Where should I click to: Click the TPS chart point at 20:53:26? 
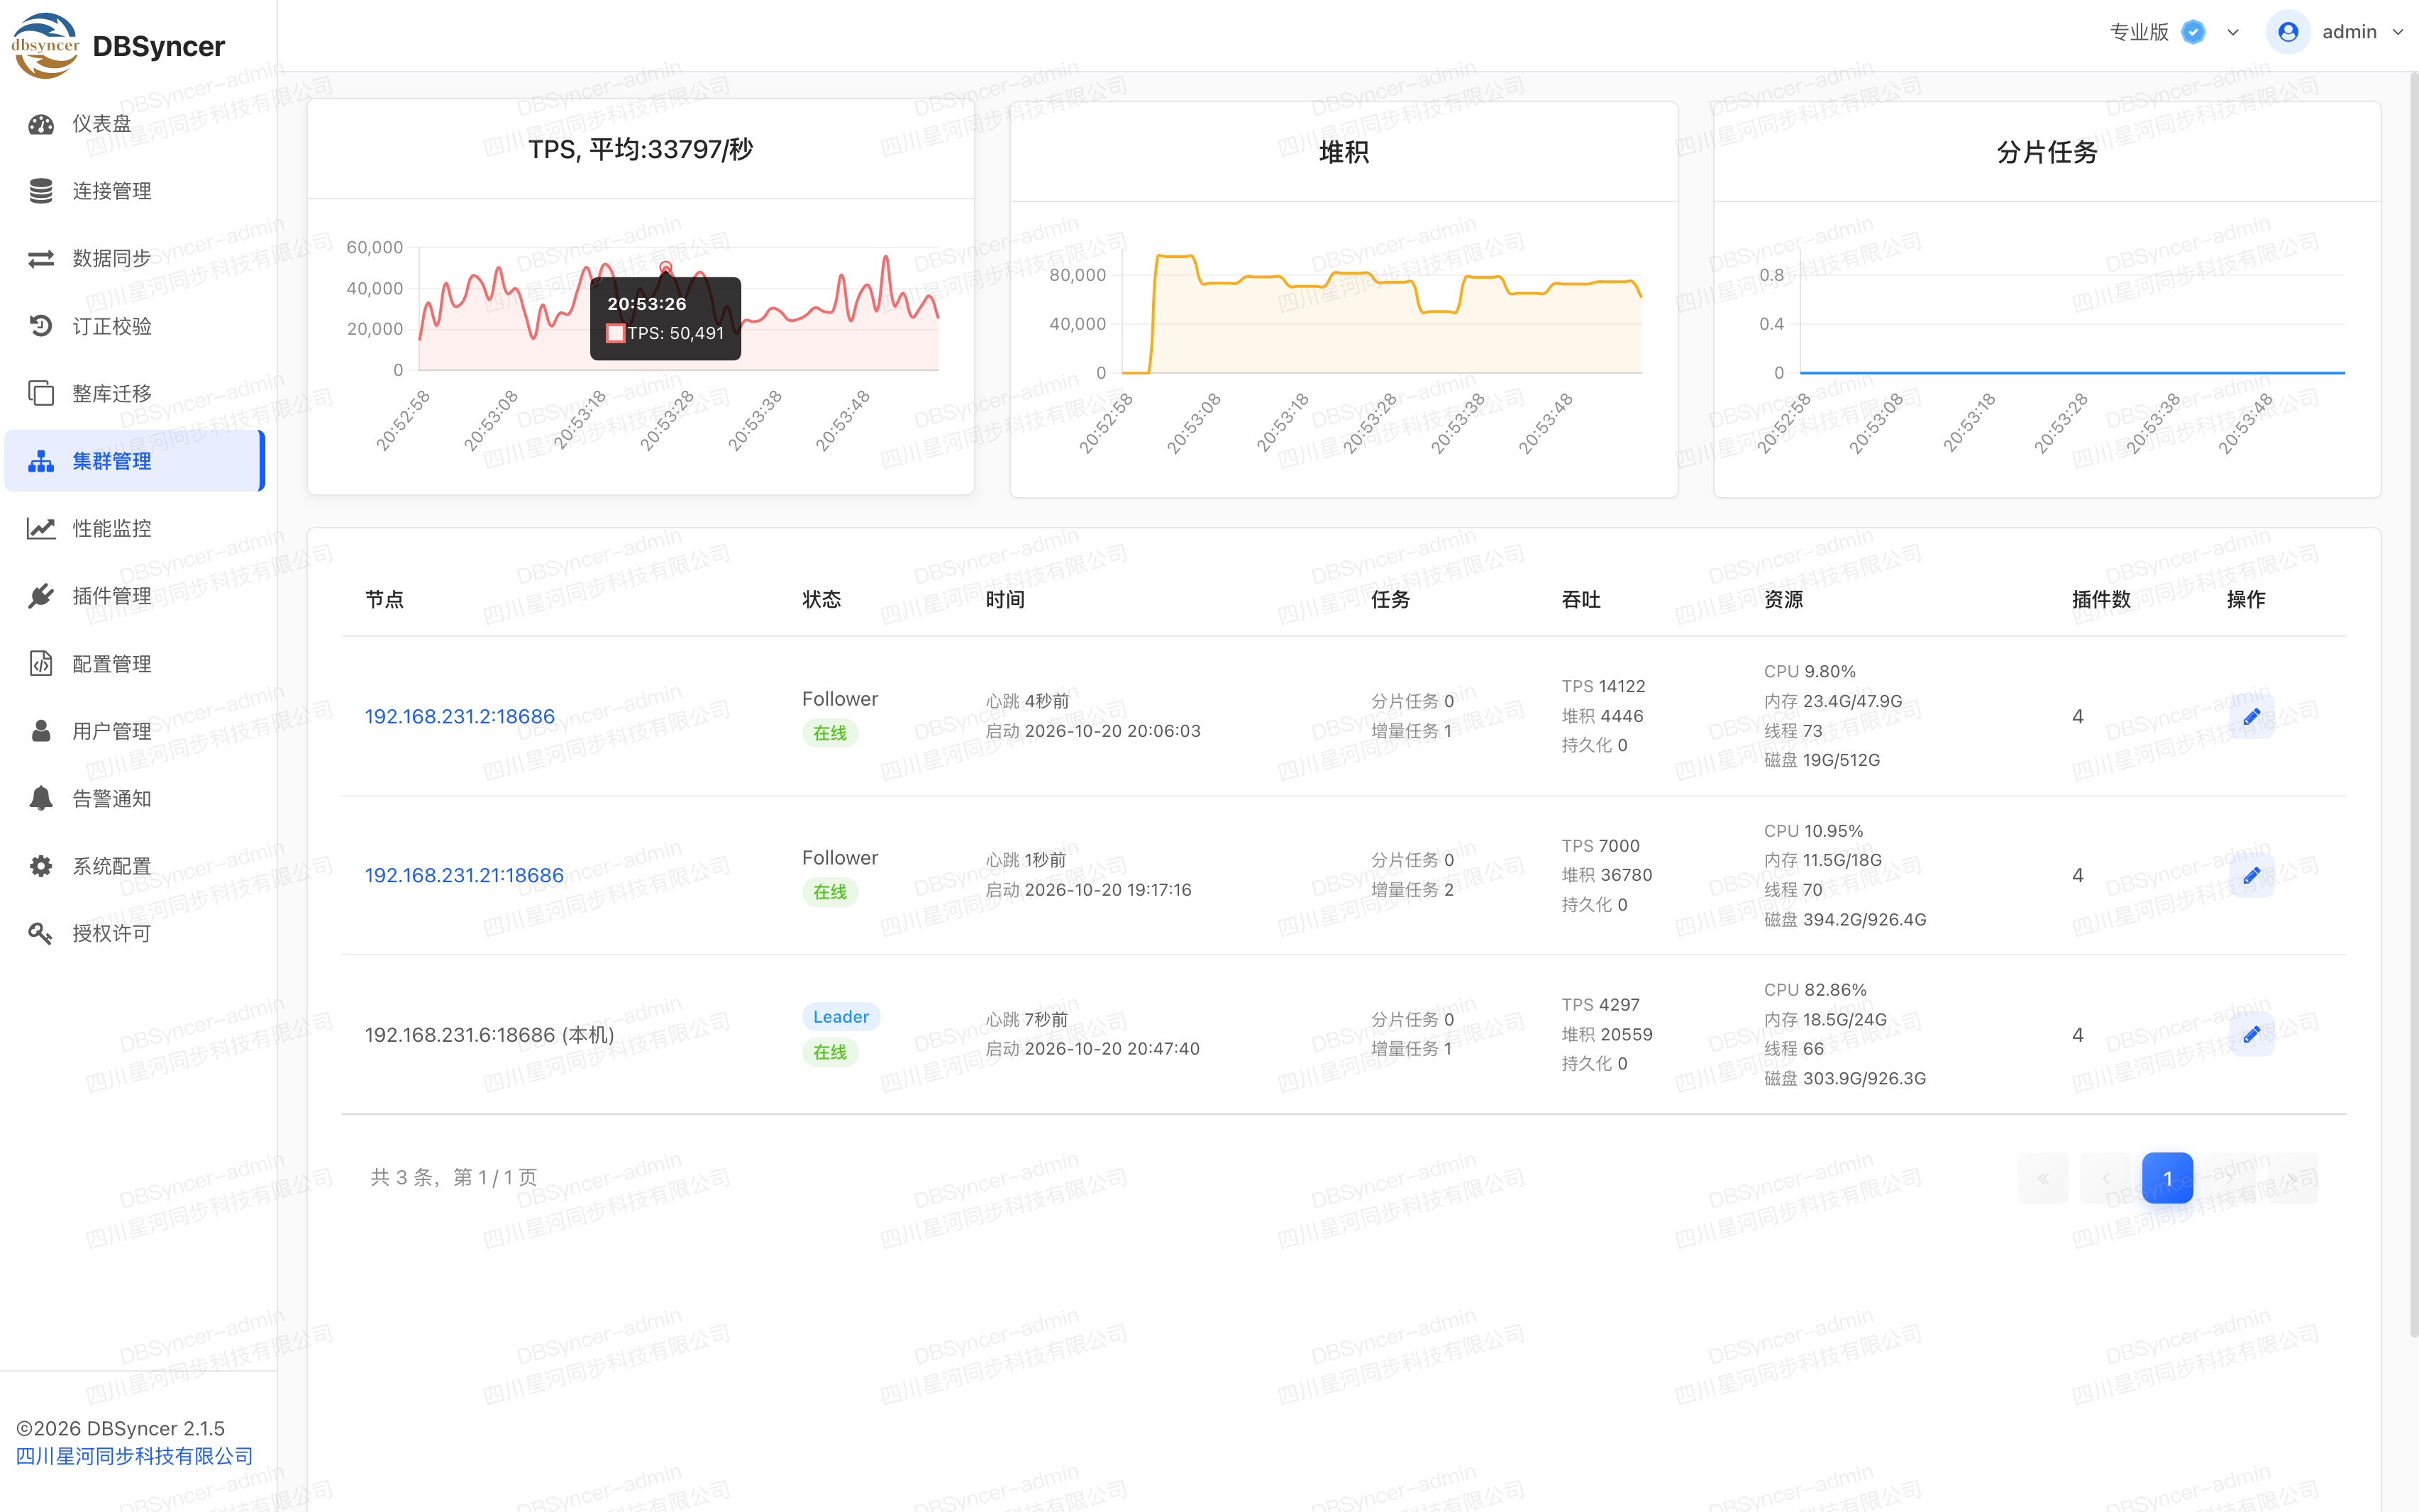tap(666, 267)
